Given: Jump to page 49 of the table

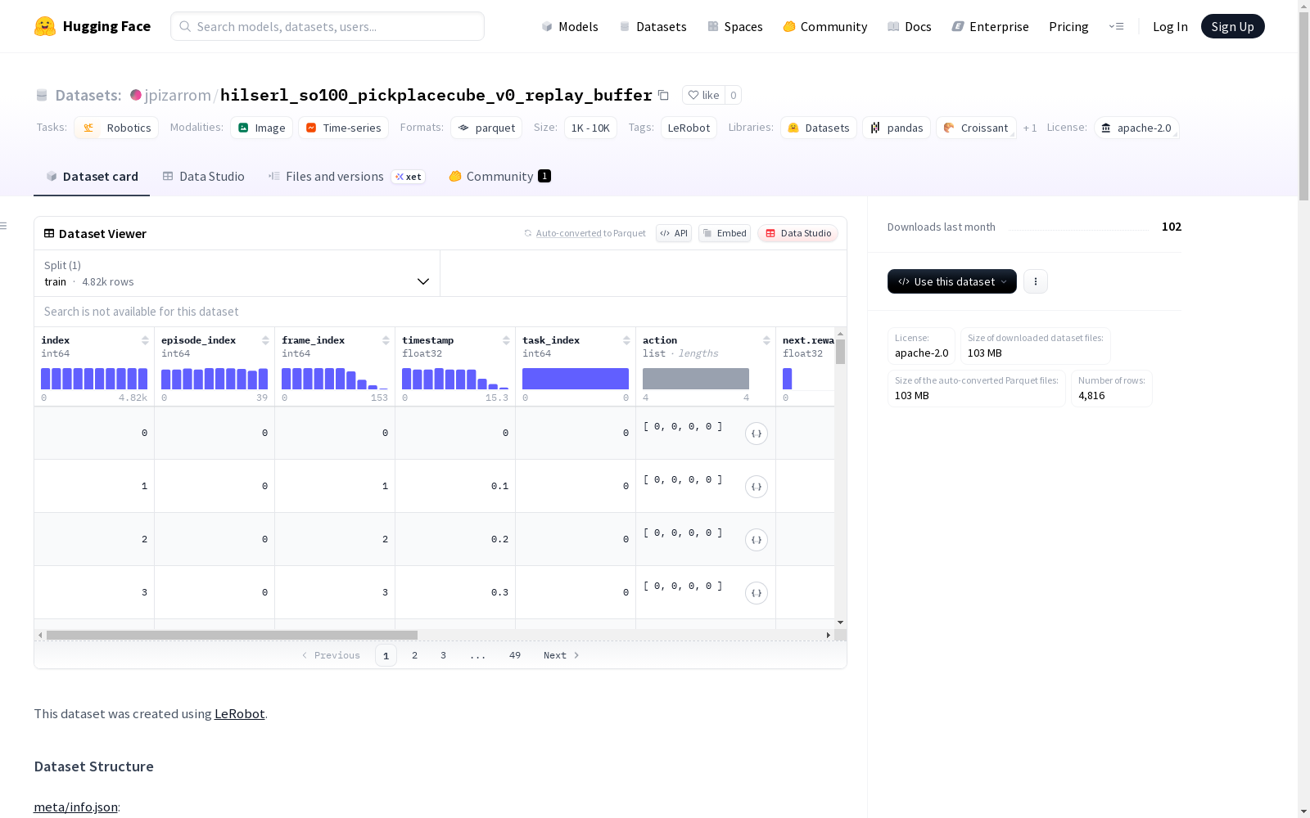Looking at the screenshot, I should tap(515, 655).
